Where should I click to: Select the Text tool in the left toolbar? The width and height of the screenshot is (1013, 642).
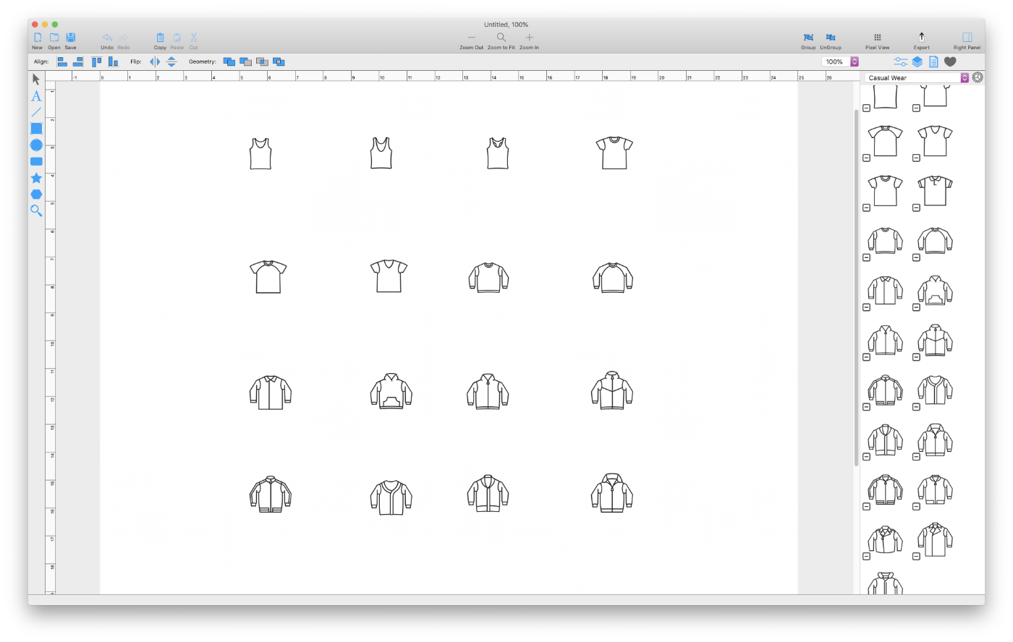35,95
